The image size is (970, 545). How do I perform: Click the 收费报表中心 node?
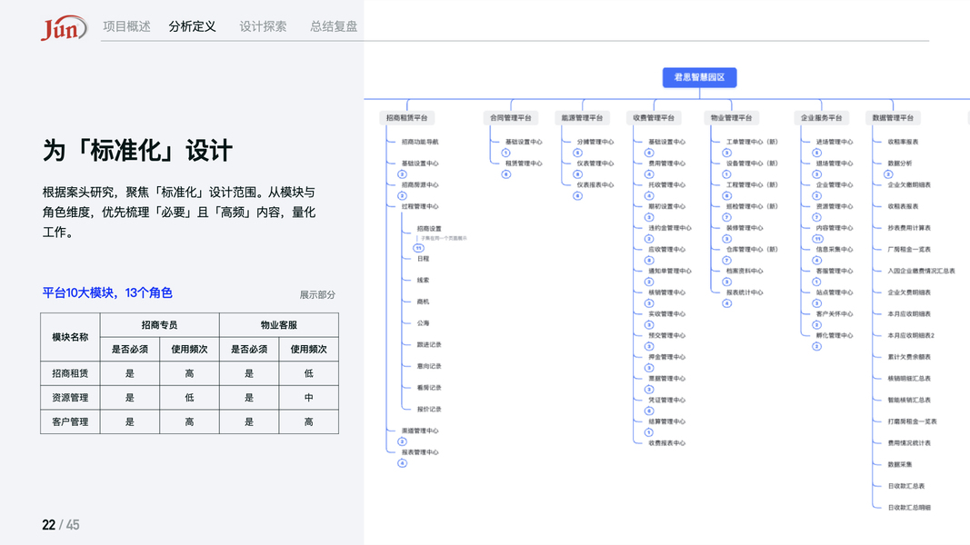pyautogui.click(x=667, y=443)
